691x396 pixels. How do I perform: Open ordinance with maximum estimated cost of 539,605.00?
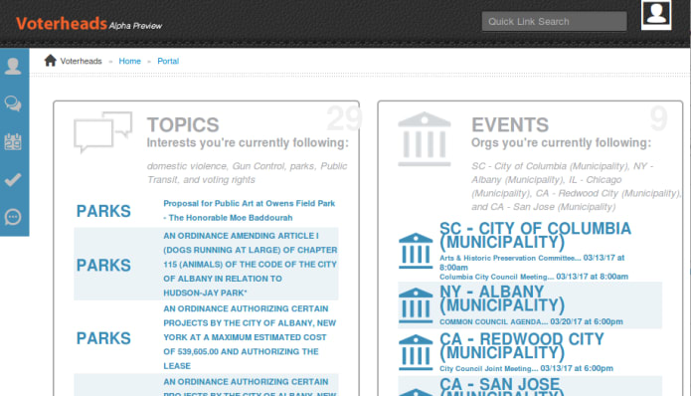(x=250, y=337)
